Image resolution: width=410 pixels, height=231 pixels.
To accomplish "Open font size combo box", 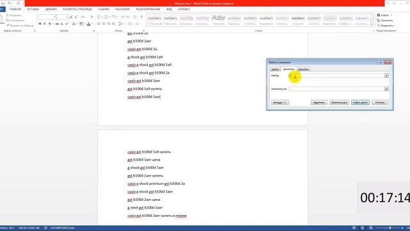I will 62,17.
